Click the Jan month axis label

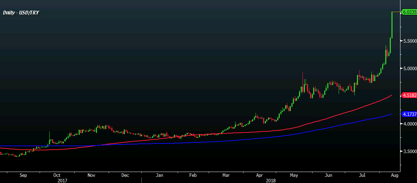pos(159,175)
